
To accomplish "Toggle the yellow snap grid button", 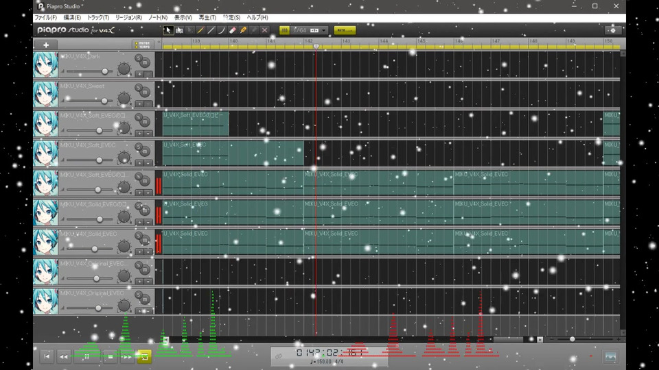I will 284,30.
